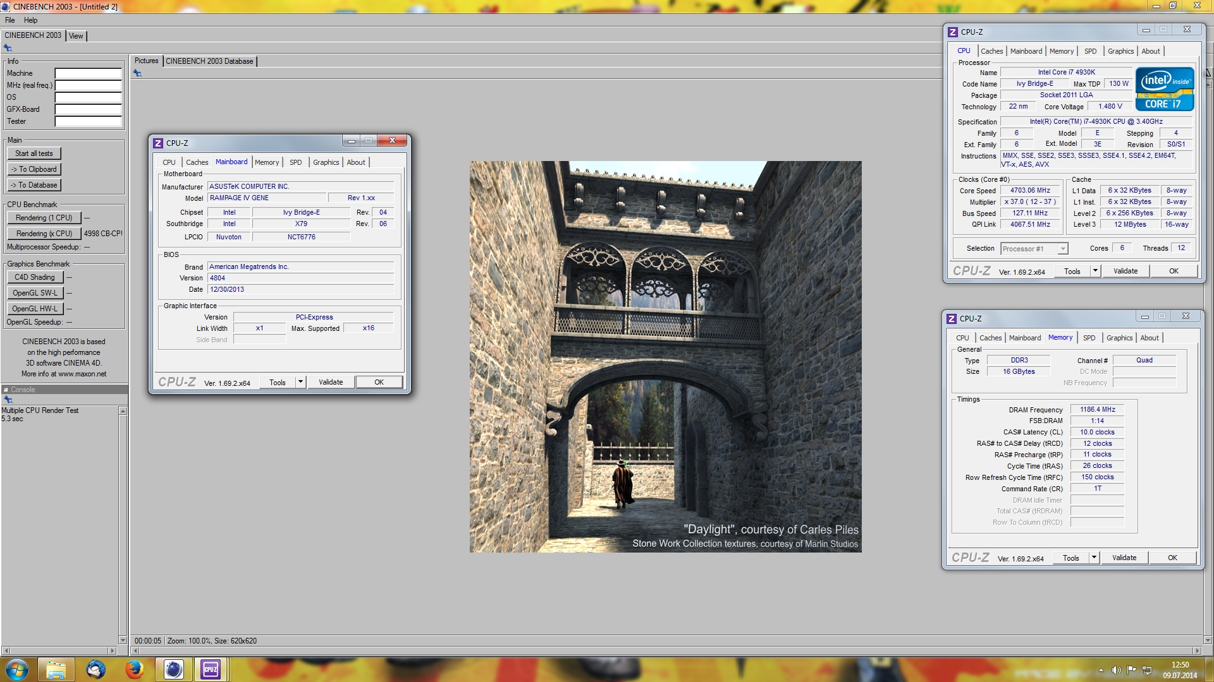Open Caches tab in Mainboard CPU-Z window
Screen dimensions: 1214x682
pyautogui.click(x=197, y=162)
